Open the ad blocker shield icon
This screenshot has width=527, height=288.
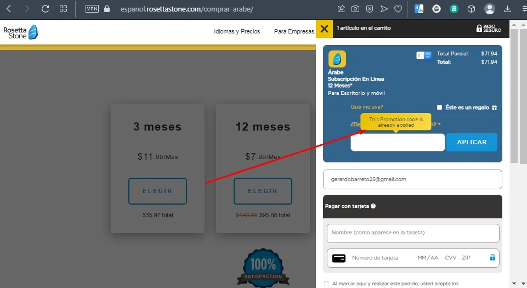(x=370, y=9)
